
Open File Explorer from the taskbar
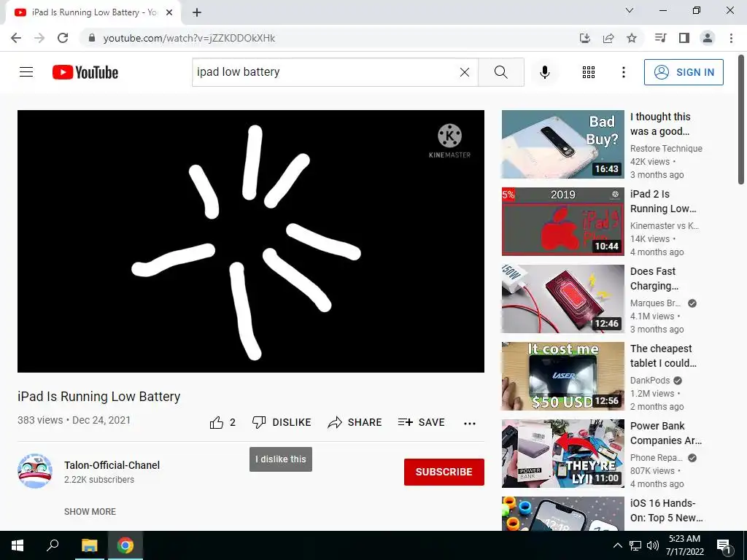(x=89, y=545)
